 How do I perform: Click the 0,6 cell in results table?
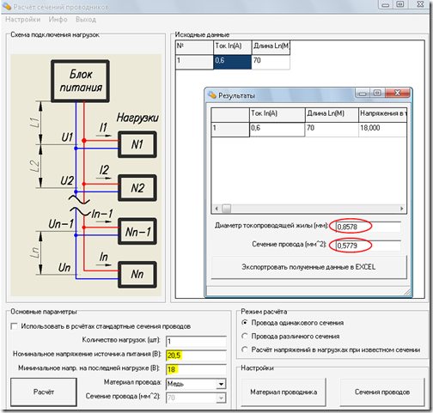click(x=277, y=130)
